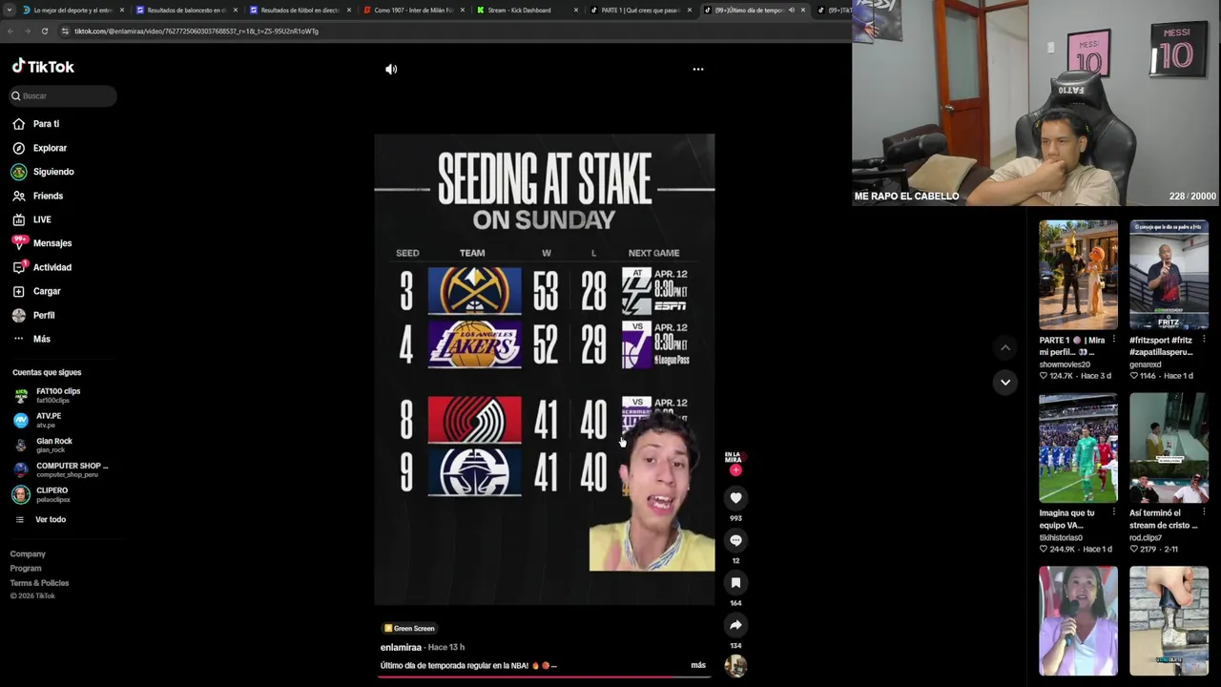Open rod.clips7 author link

coord(1149,537)
